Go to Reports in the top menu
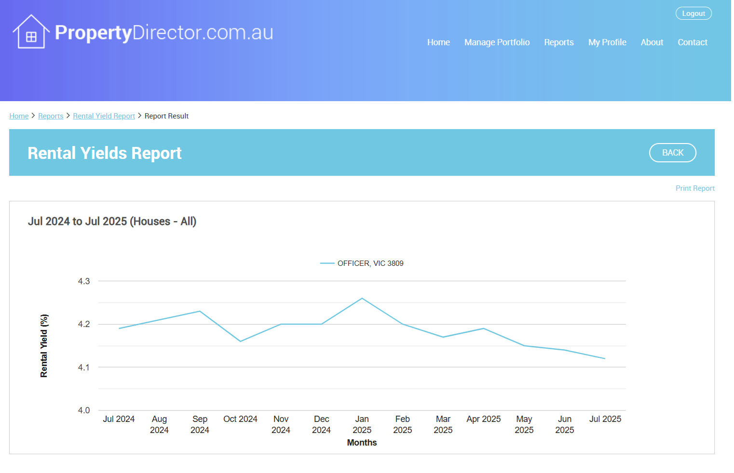This screenshot has width=734, height=473. pos(558,42)
